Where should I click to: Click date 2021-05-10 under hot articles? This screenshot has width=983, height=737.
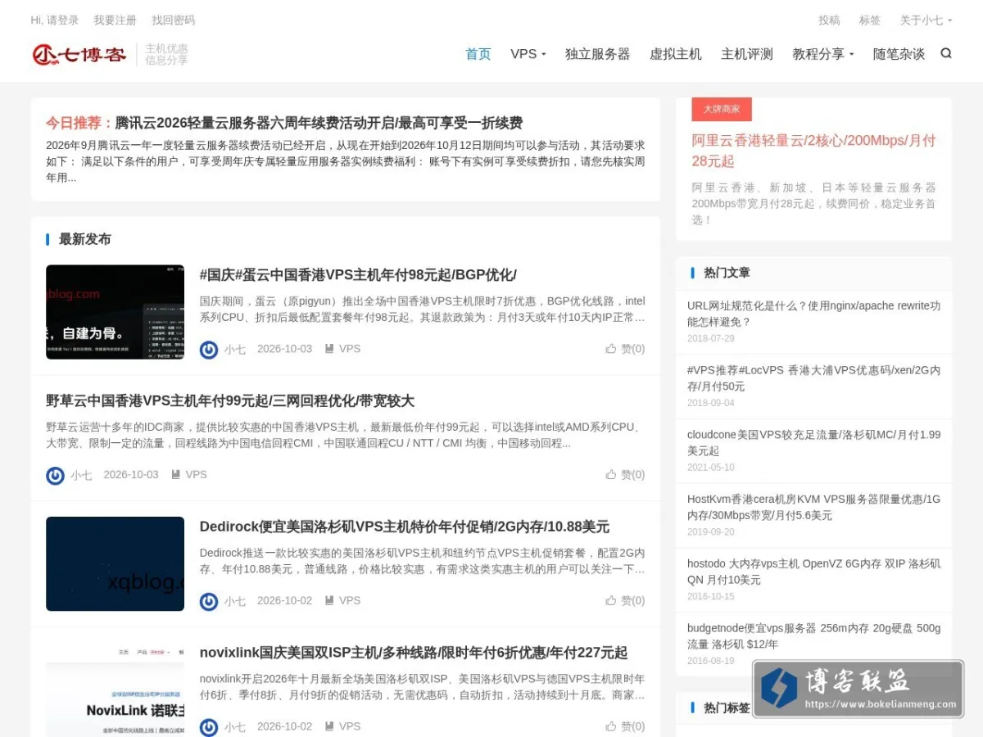tap(711, 468)
